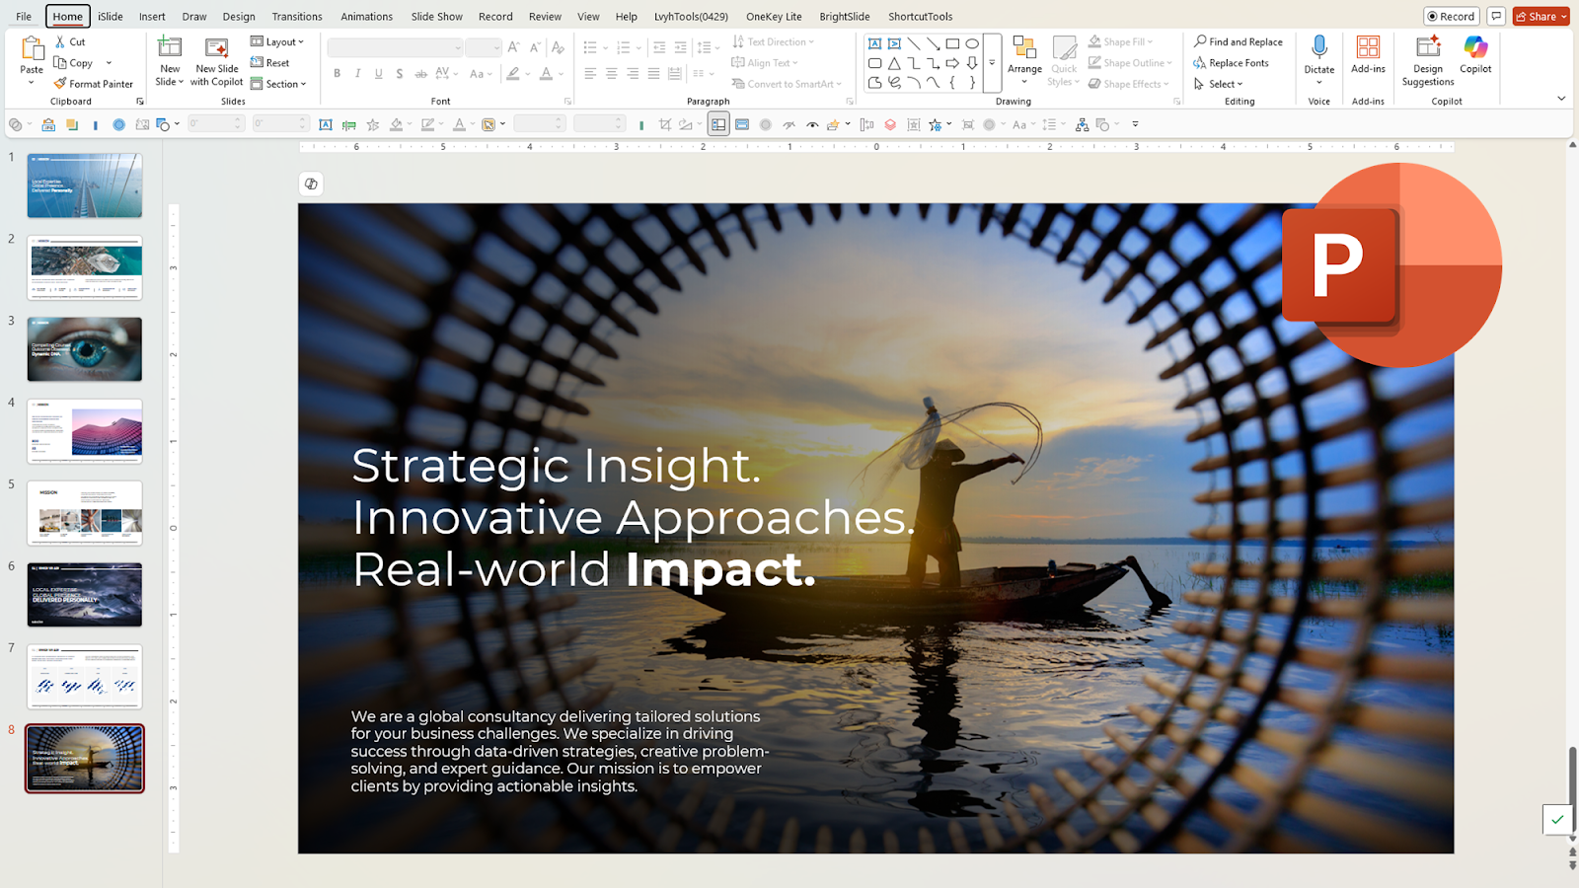Open Find and Replace
The width and height of the screenshot is (1579, 888).
point(1238,41)
